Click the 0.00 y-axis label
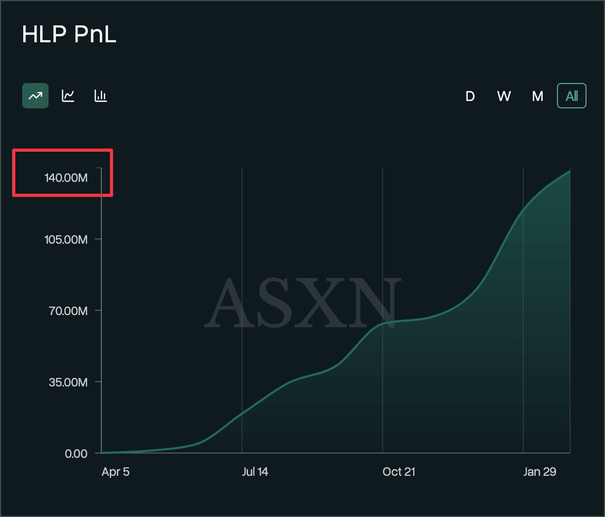605x517 pixels. (76, 454)
